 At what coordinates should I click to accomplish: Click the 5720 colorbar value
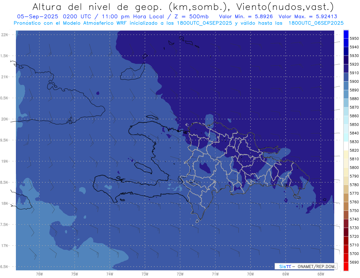click(354, 236)
